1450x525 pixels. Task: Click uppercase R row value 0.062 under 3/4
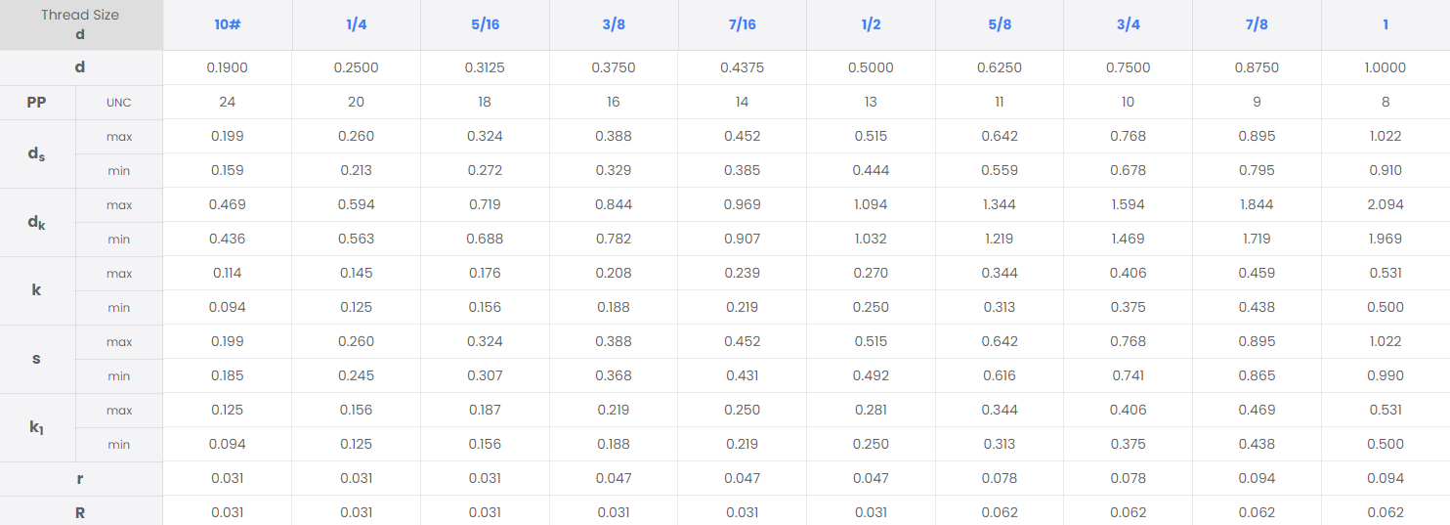1129,512
